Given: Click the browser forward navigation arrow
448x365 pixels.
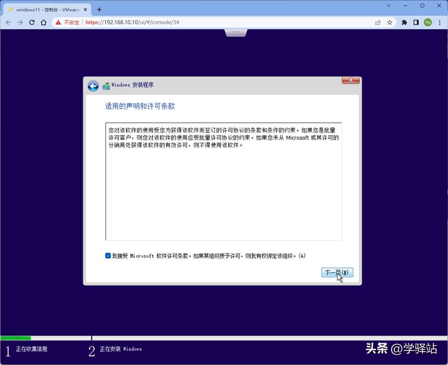Looking at the screenshot, I should tap(20, 22).
